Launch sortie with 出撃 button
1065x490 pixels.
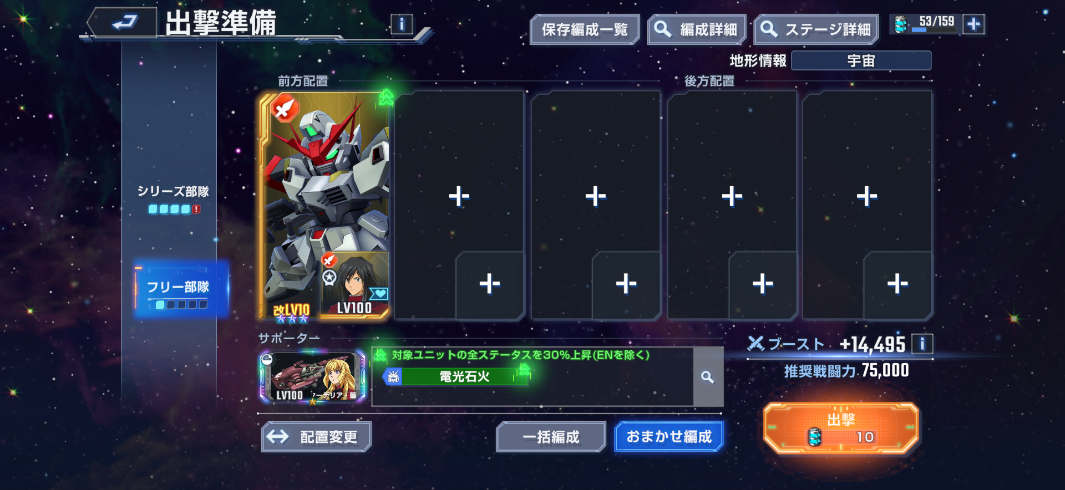click(841, 428)
